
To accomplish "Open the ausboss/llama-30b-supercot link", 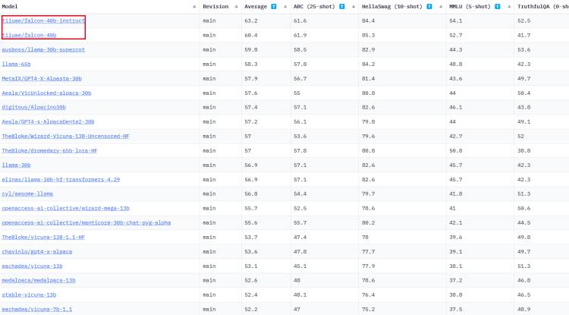I will pos(43,50).
